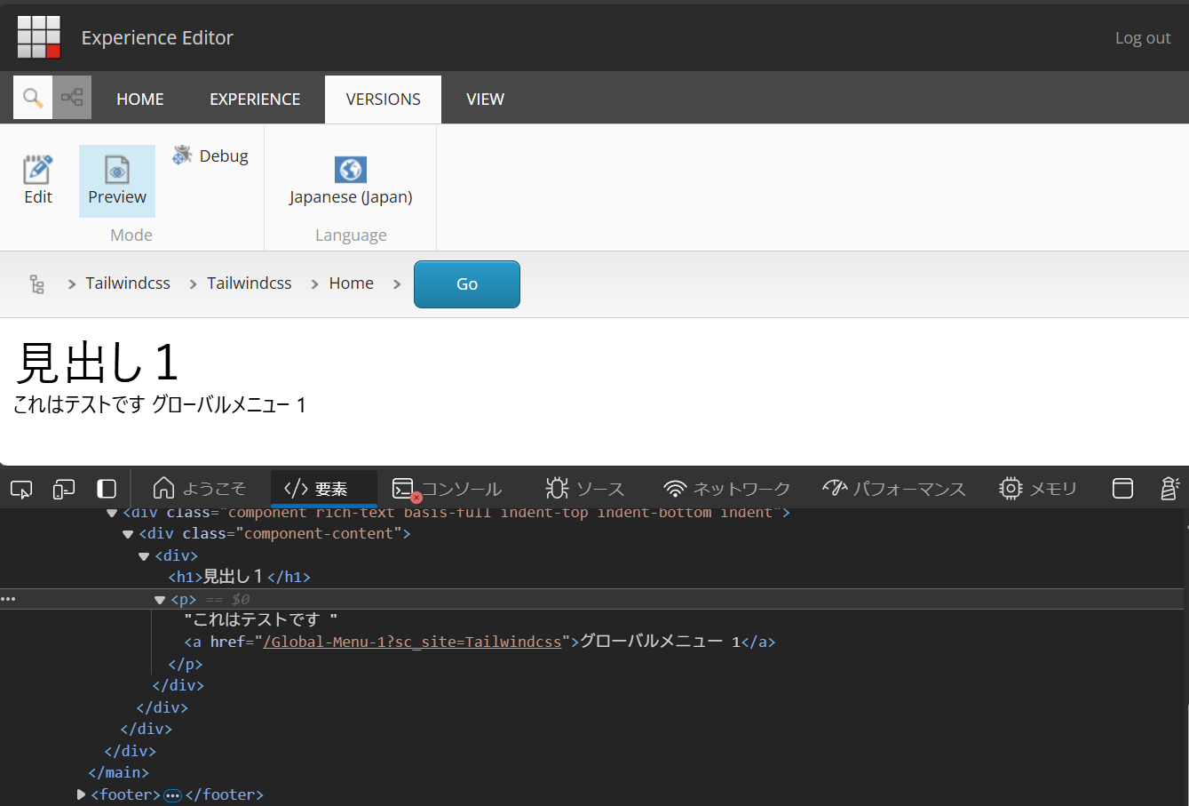The image size is (1189, 806).
Task: Click the /Global-Menu-1 href link in DevTools
Action: (412, 642)
